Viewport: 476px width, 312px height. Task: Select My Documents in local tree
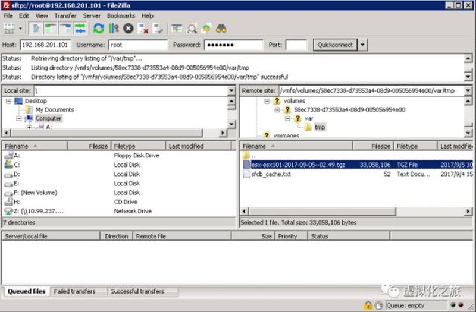coord(55,110)
